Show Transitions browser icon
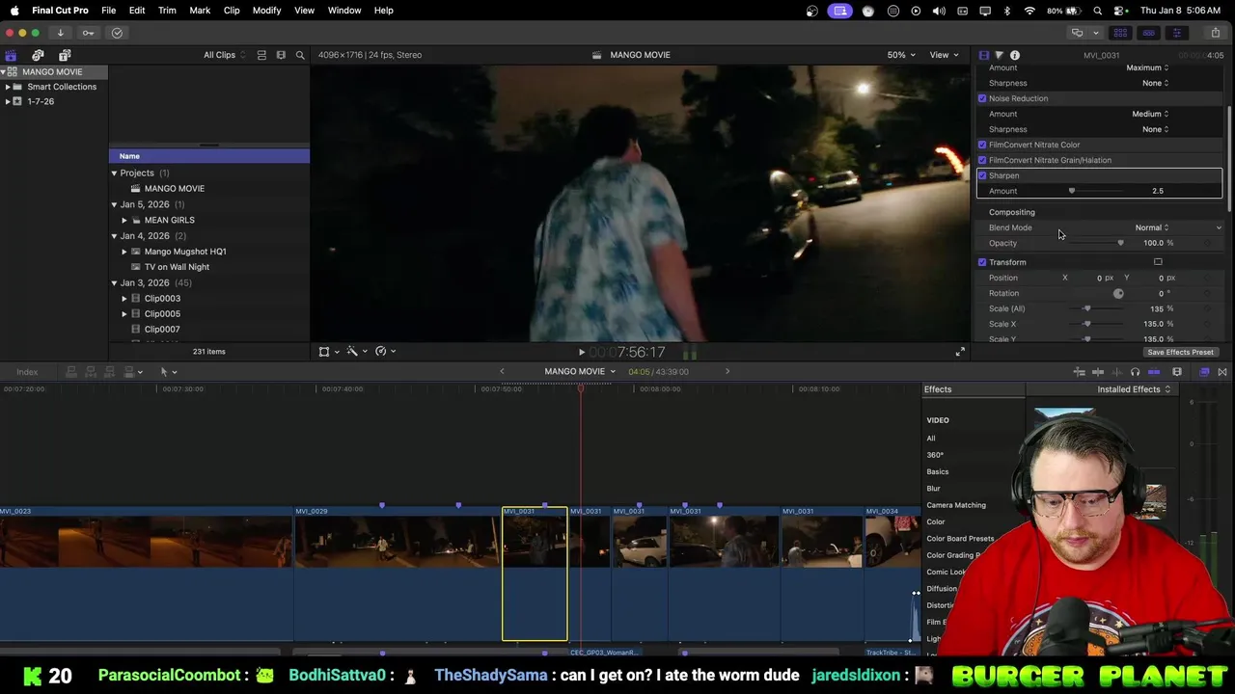 coord(1222,372)
